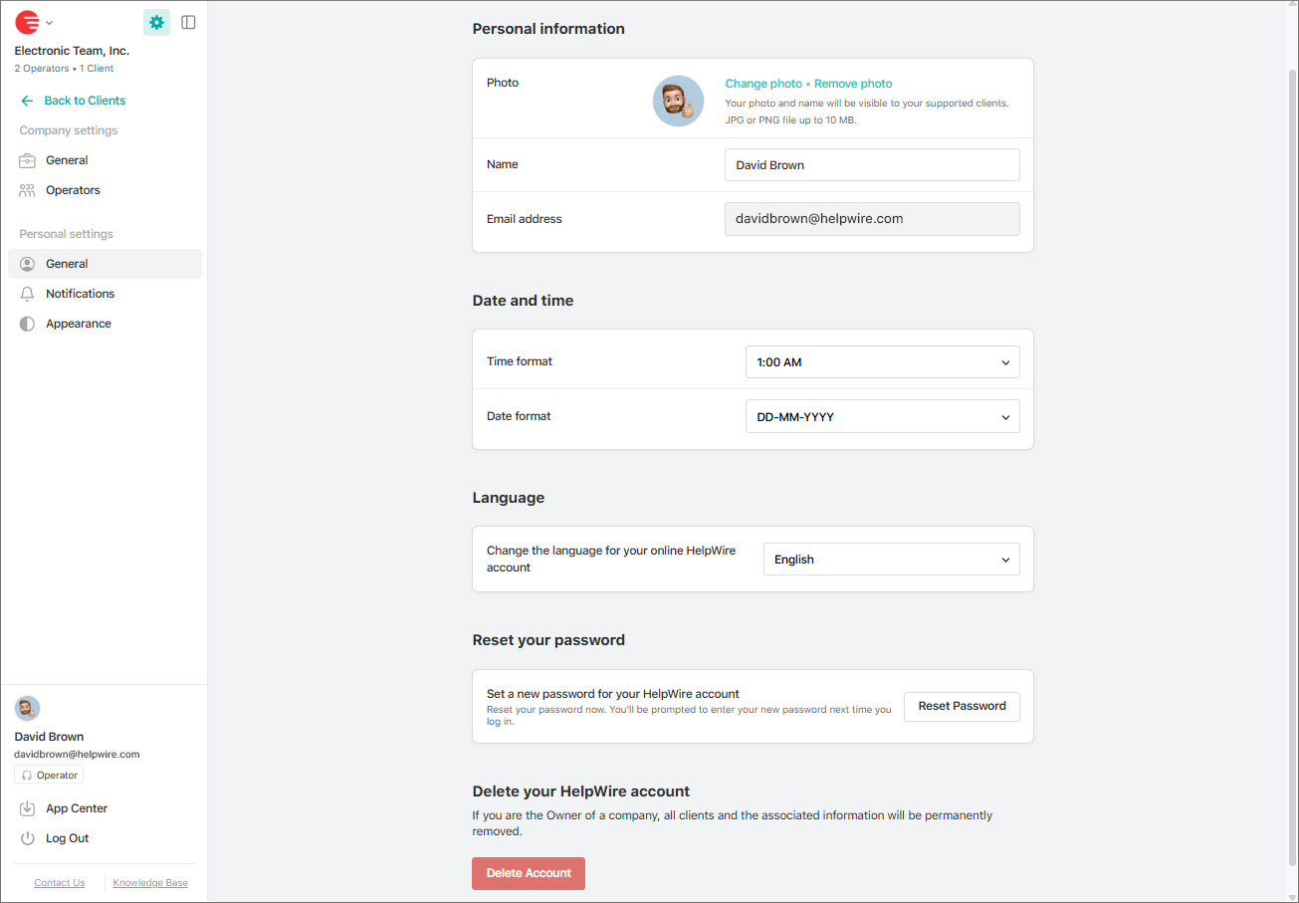
Task: Click the Delete Account button
Action: click(x=528, y=873)
